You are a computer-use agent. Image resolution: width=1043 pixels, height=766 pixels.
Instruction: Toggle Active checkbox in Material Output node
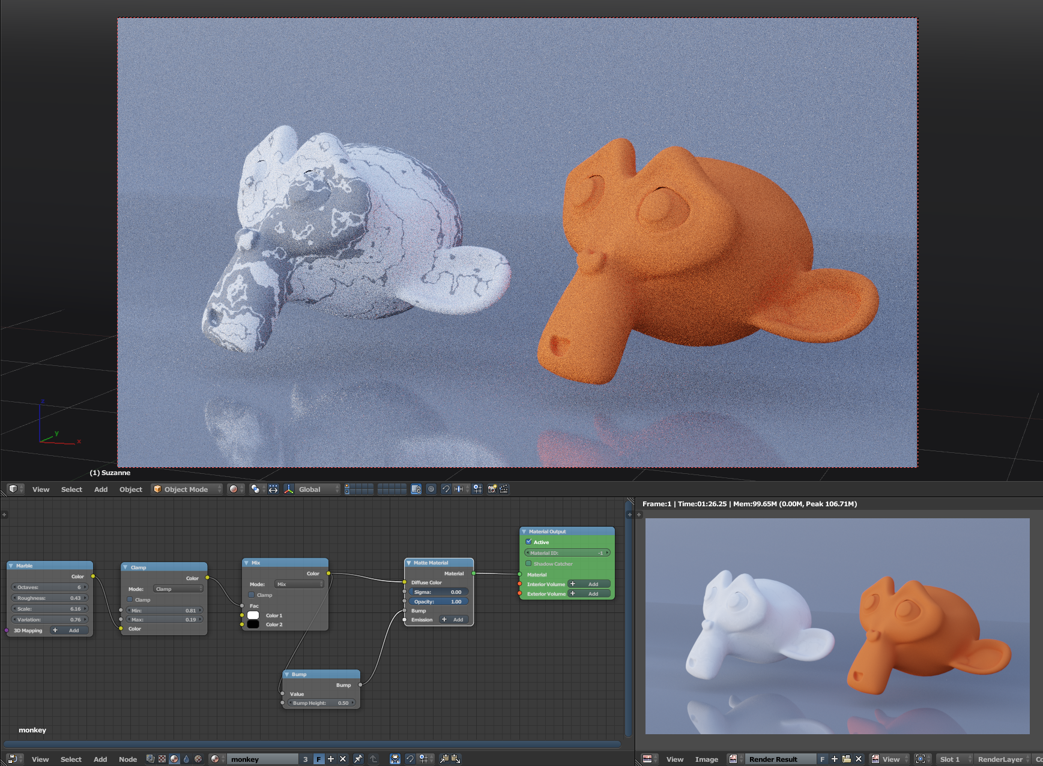pyautogui.click(x=528, y=542)
